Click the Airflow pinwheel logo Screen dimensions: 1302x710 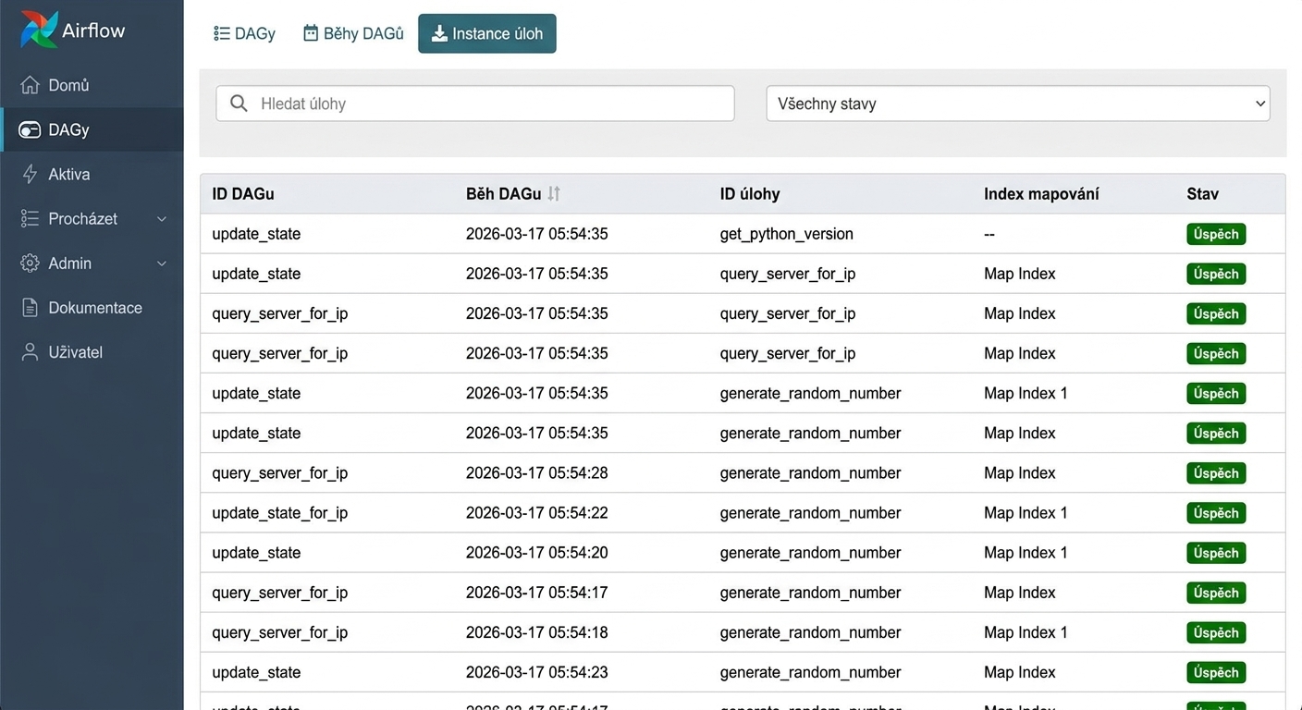click(39, 30)
